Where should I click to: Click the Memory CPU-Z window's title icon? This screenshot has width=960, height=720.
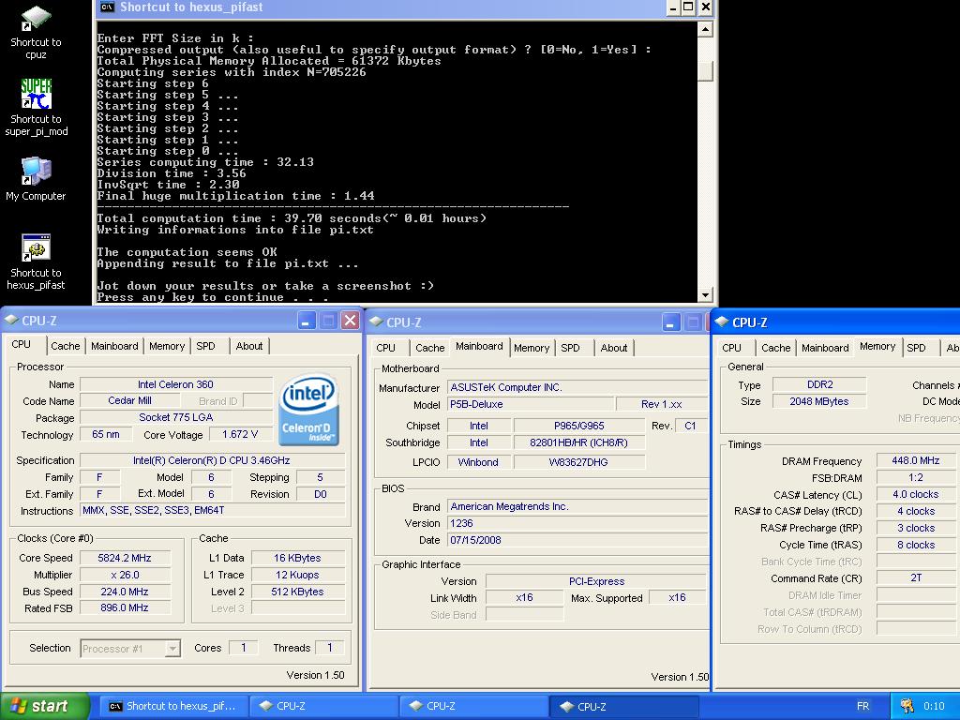(x=722, y=322)
